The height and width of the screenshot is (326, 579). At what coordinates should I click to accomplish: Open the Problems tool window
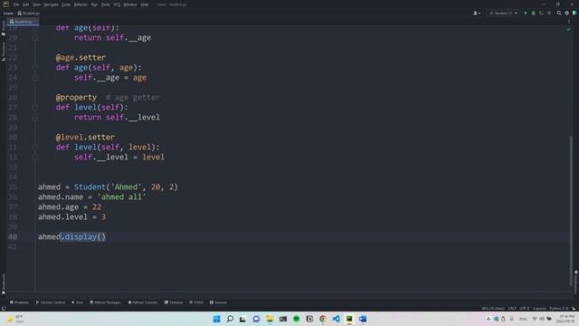19,302
